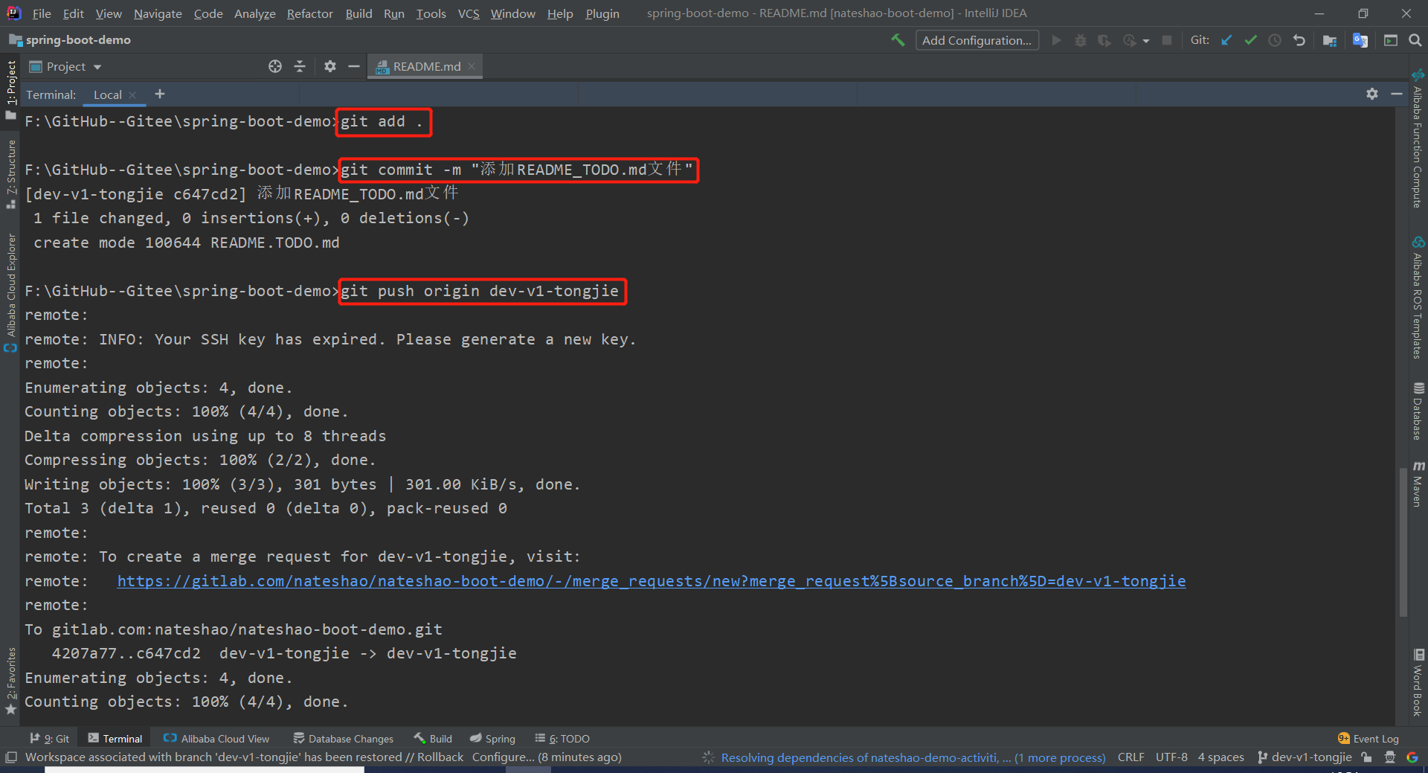Screen dimensions: 1428x773
Task: Open the File menu
Action: coord(42,13)
